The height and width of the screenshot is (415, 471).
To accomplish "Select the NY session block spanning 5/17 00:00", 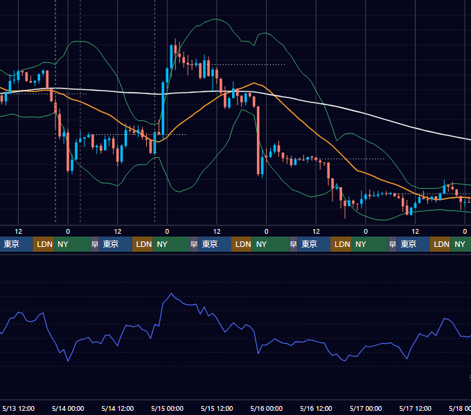I will coord(370,244).
